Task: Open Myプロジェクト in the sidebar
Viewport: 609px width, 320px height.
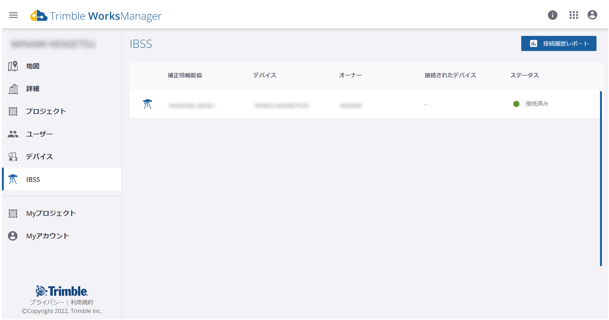Action: [x=51, y=213]
